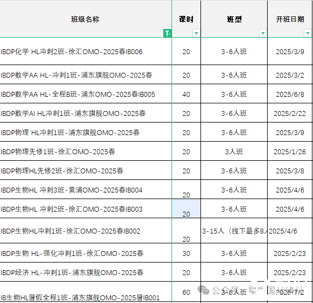The height and width of the screenshot is (303, 313).
Task: Select 20 课时 cell in 物理先修1班 row
Action: (186, 151)
